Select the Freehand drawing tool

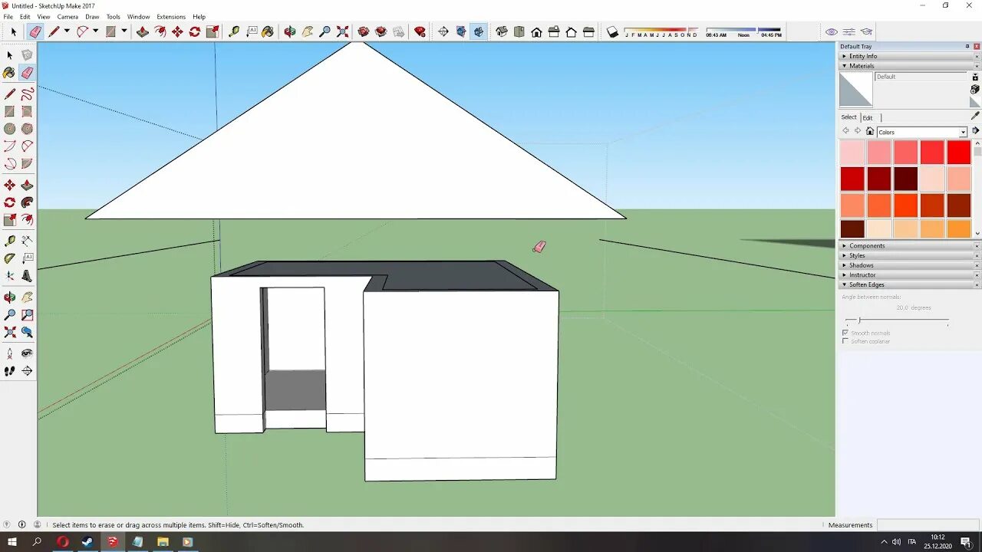27,94
